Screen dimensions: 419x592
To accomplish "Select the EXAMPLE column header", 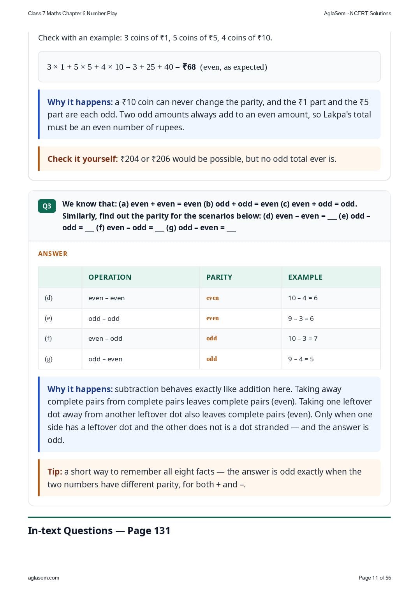I will pos(305,277).
